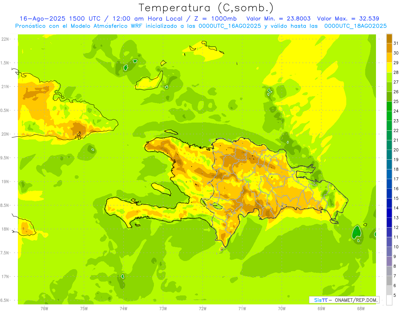The image size is (405, 313).
Task: Select the yellow legend band between 28 and 29
Action: tap(389, 68)
